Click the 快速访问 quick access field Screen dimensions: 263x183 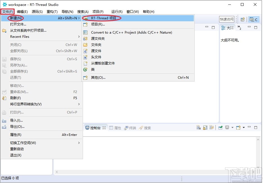[x=227, y=19]
